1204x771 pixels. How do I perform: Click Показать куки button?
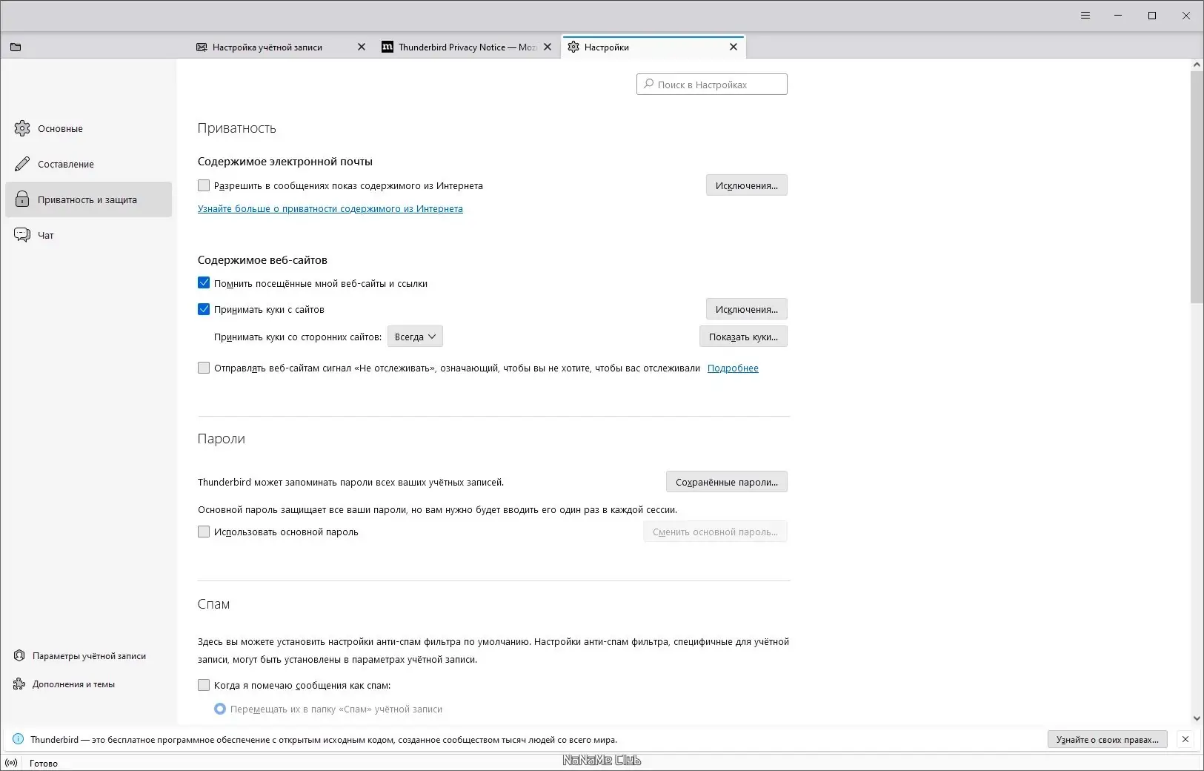743,337
